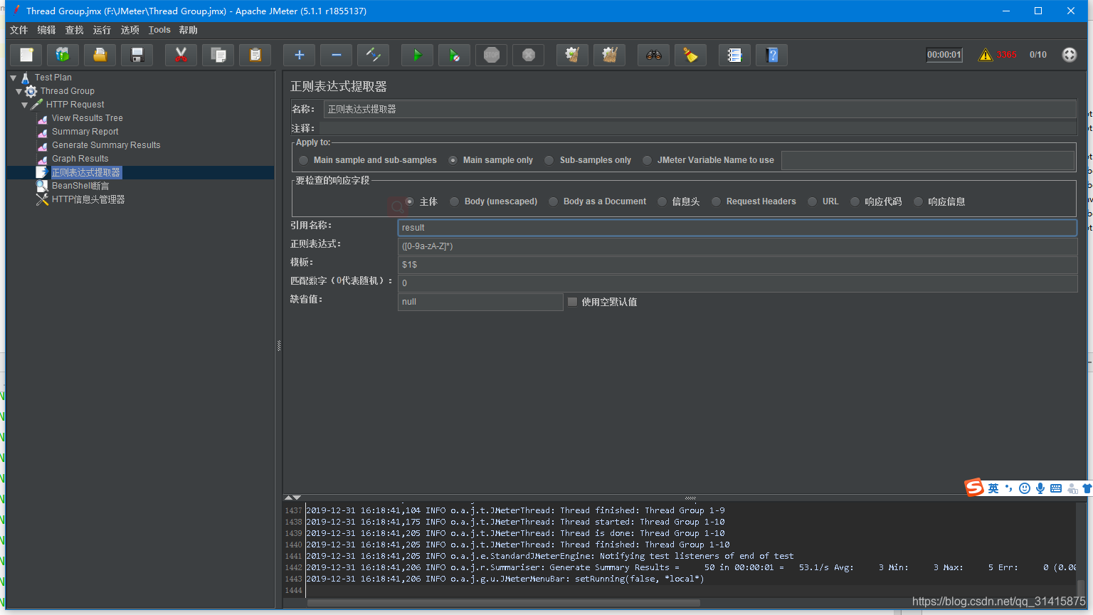
Task: Click the microphone icon in IME bar
Action: click(1040, 488)
